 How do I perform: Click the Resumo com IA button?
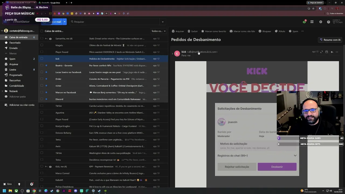tap(330, 40)
